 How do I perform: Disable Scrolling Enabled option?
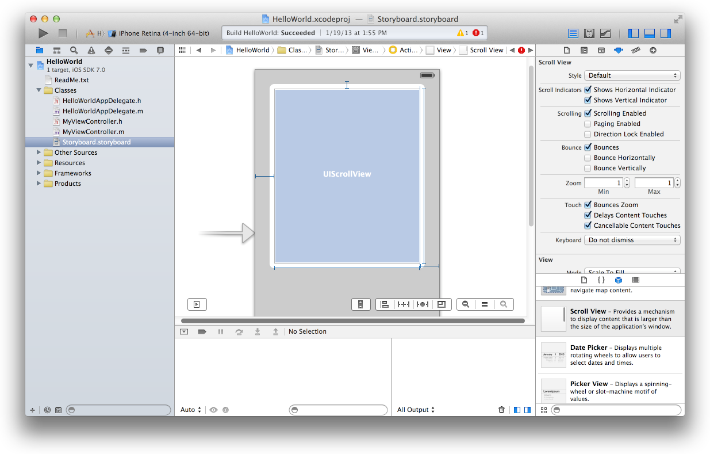click(588, 113)
